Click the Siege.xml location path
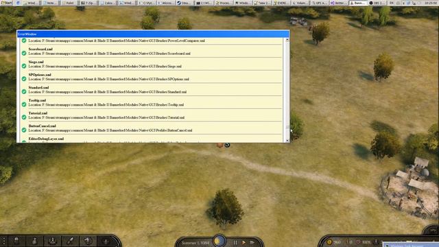439x247 pixels. (x=105, y=67)
